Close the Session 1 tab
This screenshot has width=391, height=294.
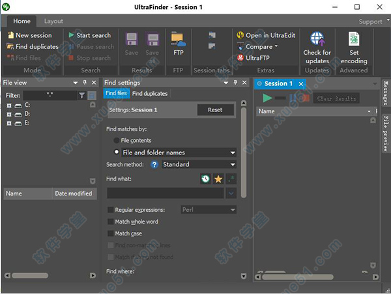tap(300, 84)
